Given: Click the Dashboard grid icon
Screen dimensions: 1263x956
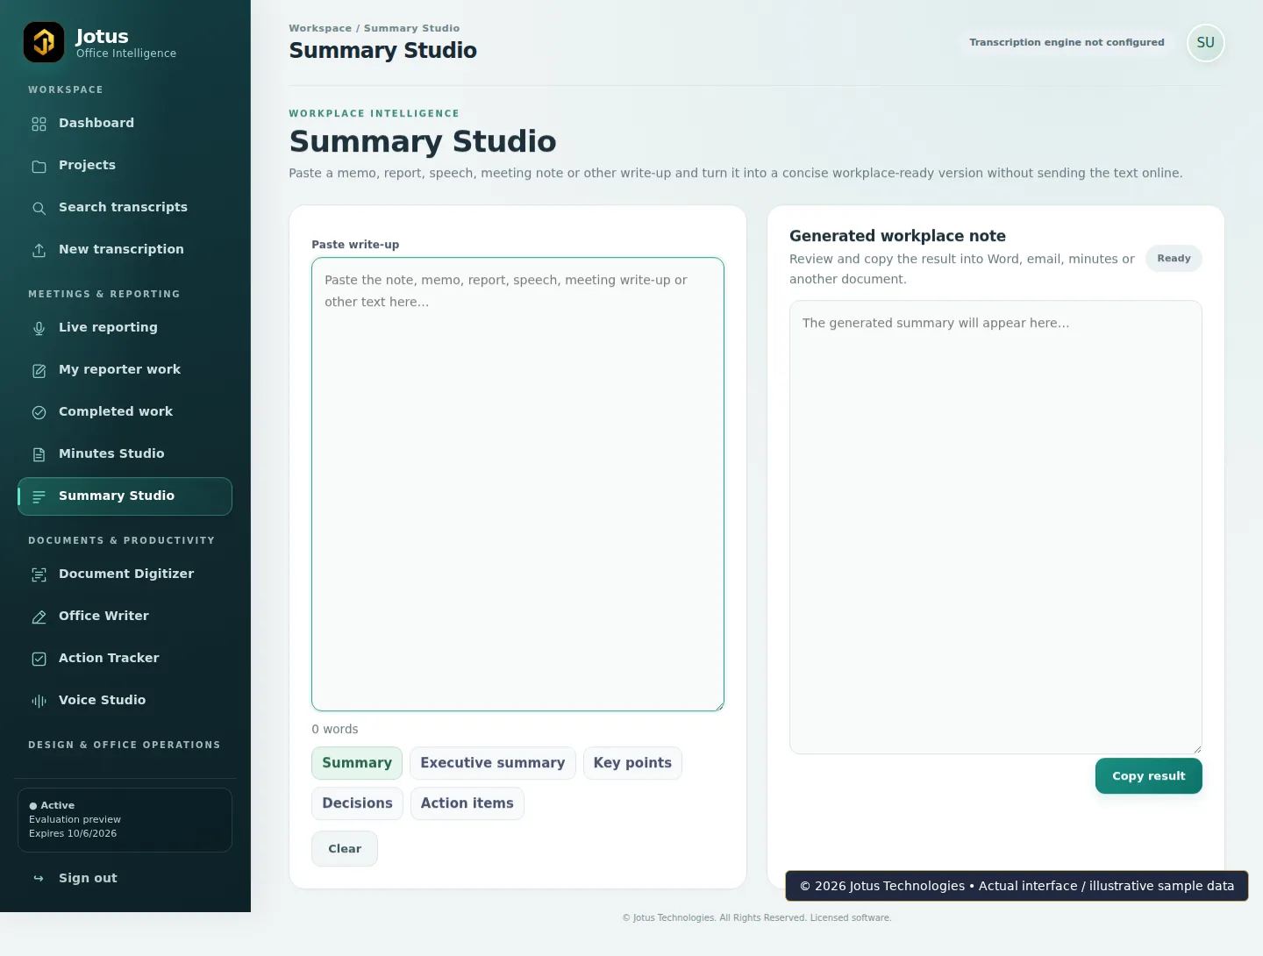Looking at the screenshot, I should [39, 124].
